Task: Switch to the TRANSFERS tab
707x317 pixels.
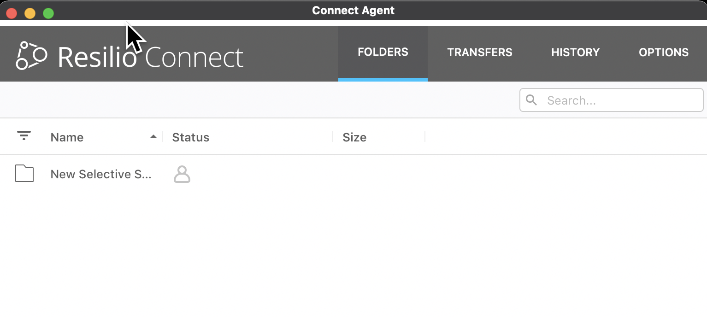Action: click(x=480, y=53)
